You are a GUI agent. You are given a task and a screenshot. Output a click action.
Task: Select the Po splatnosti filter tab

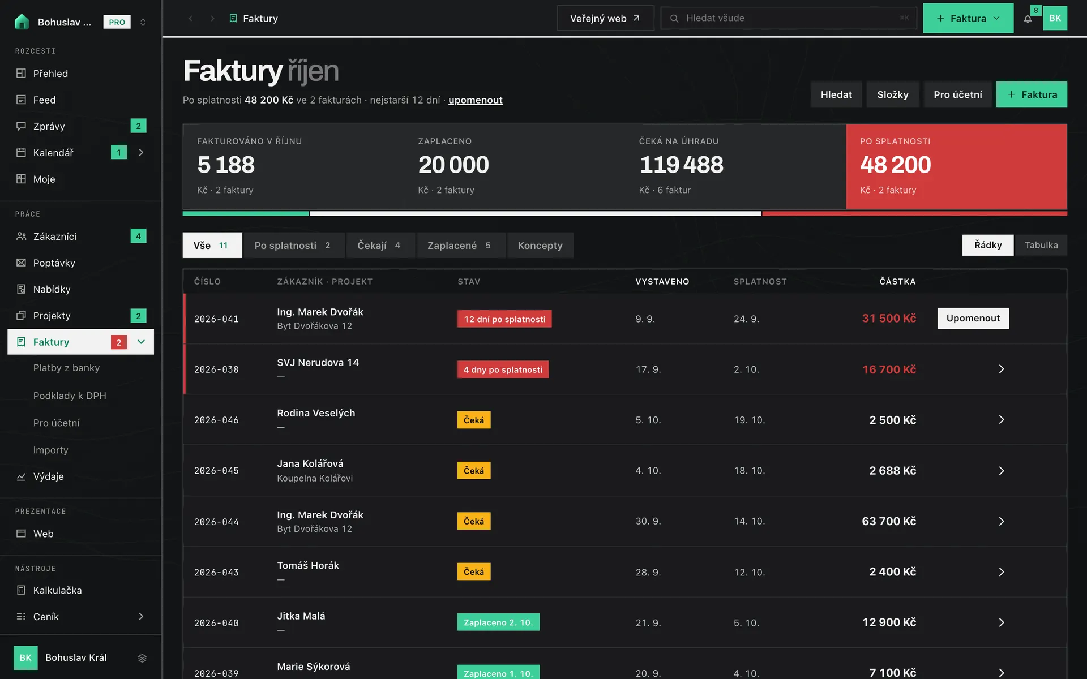click(x=293, y=245)
